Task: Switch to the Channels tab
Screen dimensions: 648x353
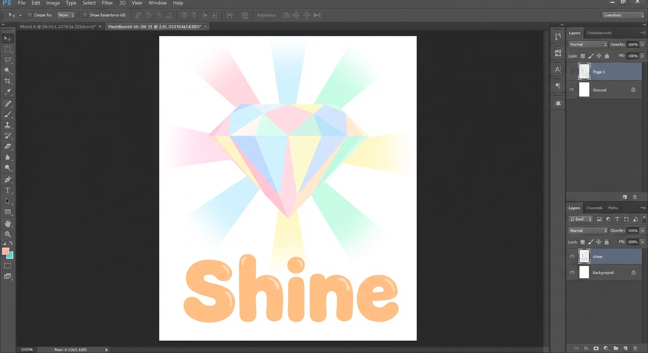Action: (x=594, y=208)
